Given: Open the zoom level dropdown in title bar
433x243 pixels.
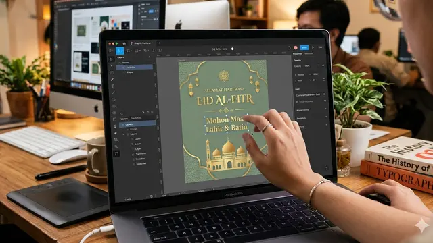Looking at the screenshot, I should 320,47.
